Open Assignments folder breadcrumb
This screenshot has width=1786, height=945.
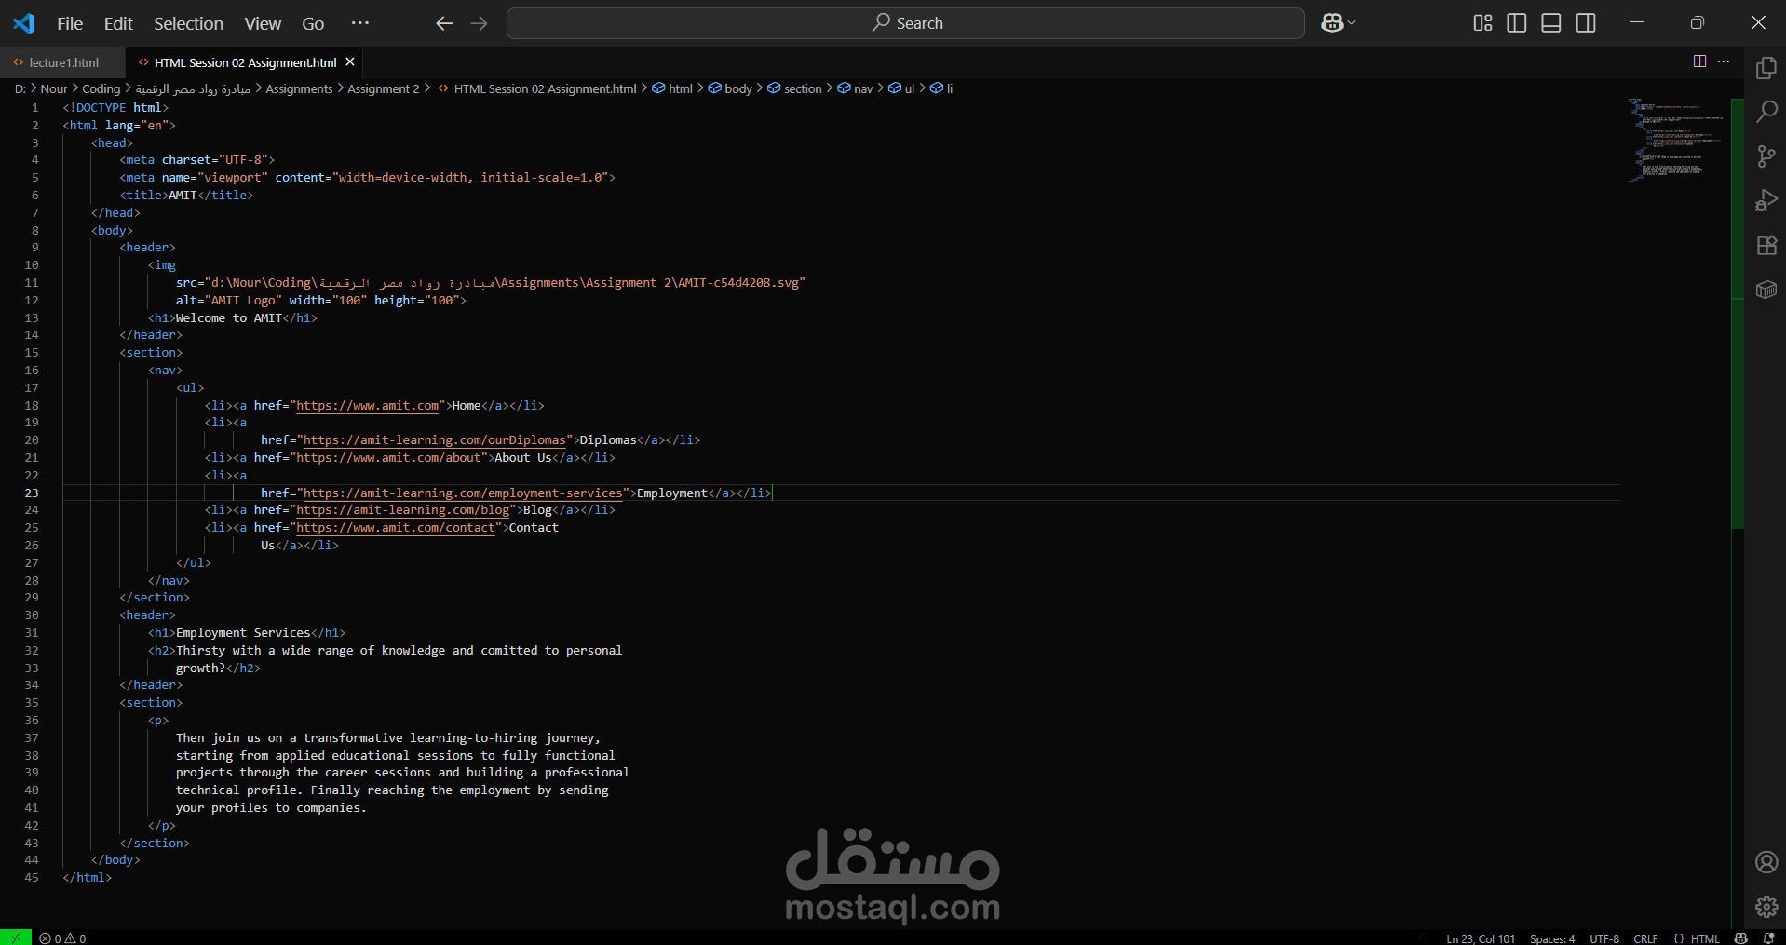point(299,88)
